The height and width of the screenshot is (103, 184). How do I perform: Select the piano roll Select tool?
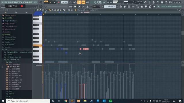click(66, 10)
